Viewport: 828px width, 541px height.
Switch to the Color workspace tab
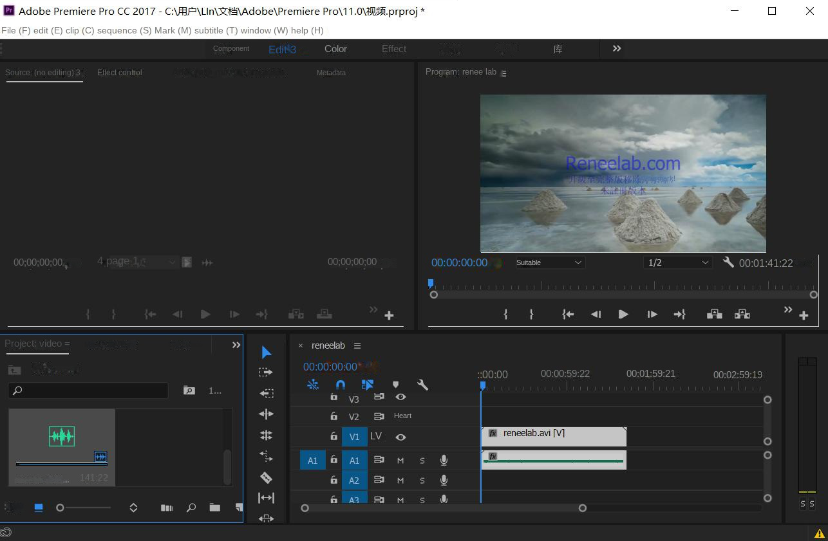click(335, 49)
